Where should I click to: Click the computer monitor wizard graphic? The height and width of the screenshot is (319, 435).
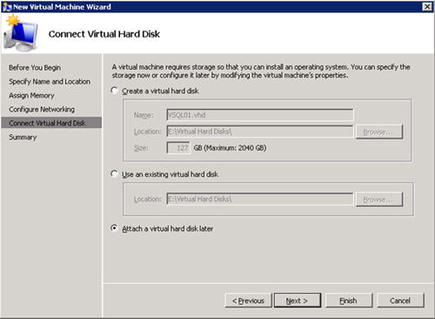(20, 34)
